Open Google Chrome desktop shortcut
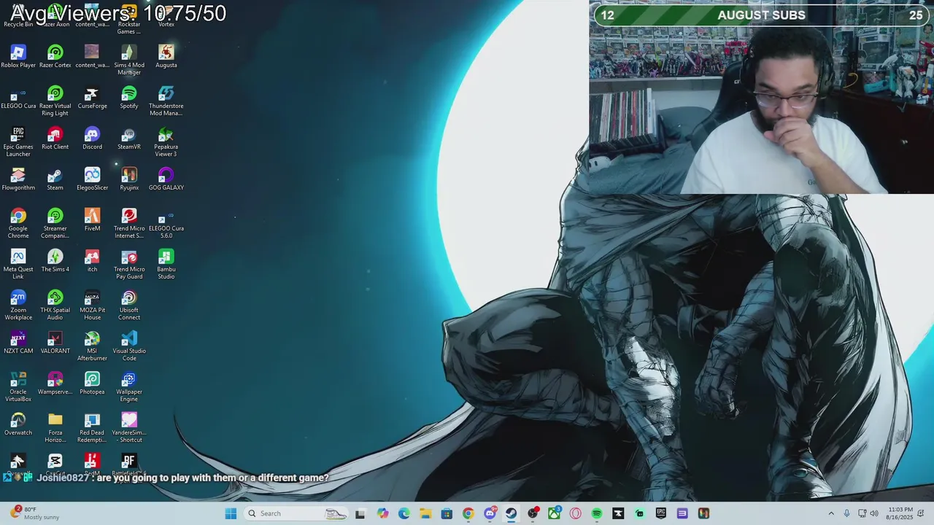The height and width of the screenshot is (525, 934). pos(18,223)
